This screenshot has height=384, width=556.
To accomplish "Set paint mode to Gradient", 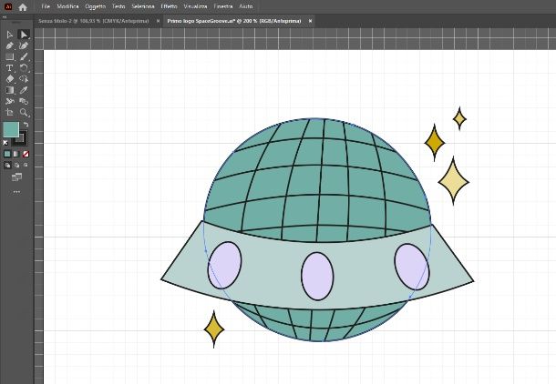I will (x=16, y=154).
